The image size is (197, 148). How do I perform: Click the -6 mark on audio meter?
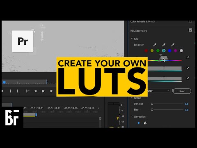tap(122, 111)
